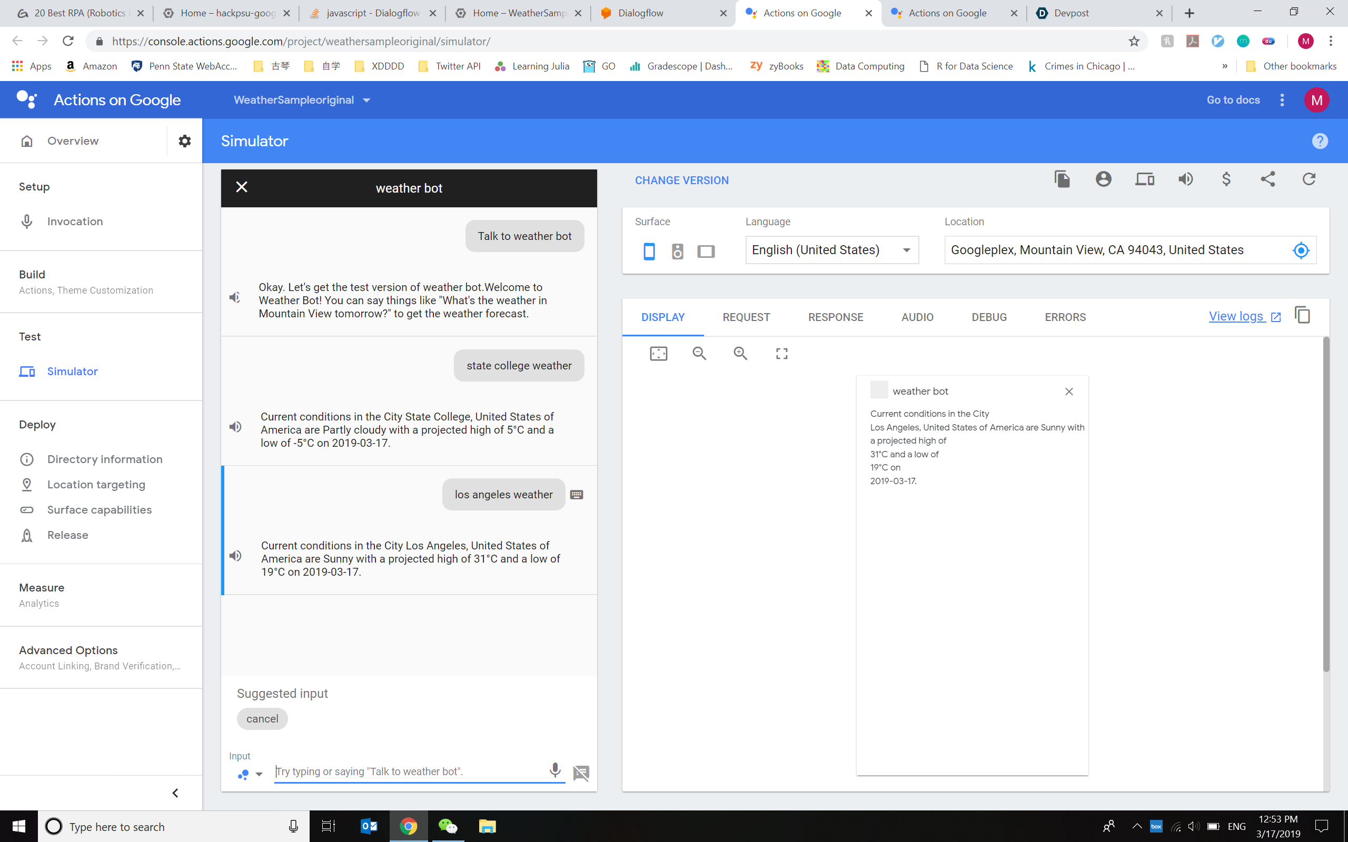Open the English (United States) language dropdown
Screen dimensions: 1348x842
point(831,250)
